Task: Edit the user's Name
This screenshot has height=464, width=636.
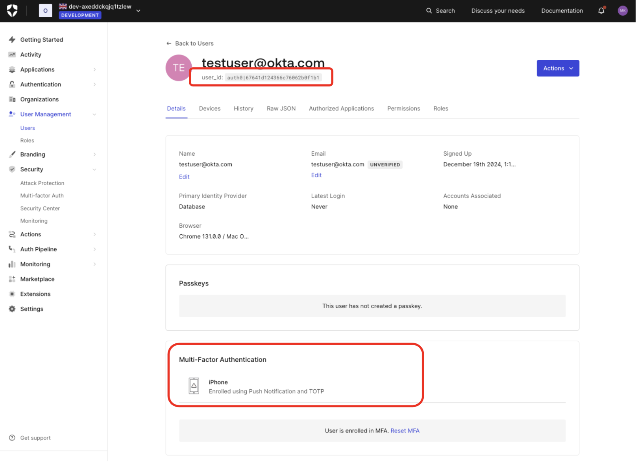Action: tap(184, 177)
